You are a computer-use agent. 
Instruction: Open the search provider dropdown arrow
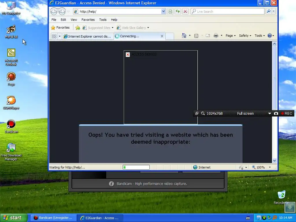(273, 11)
